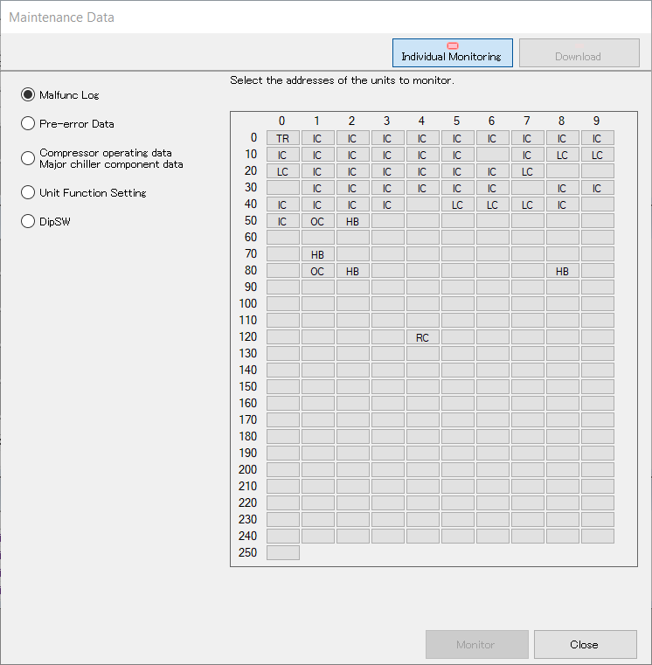Viewport: 652px width, 665px height.
Task: Select the TR unit at address 0
Action: click(282, 138)
